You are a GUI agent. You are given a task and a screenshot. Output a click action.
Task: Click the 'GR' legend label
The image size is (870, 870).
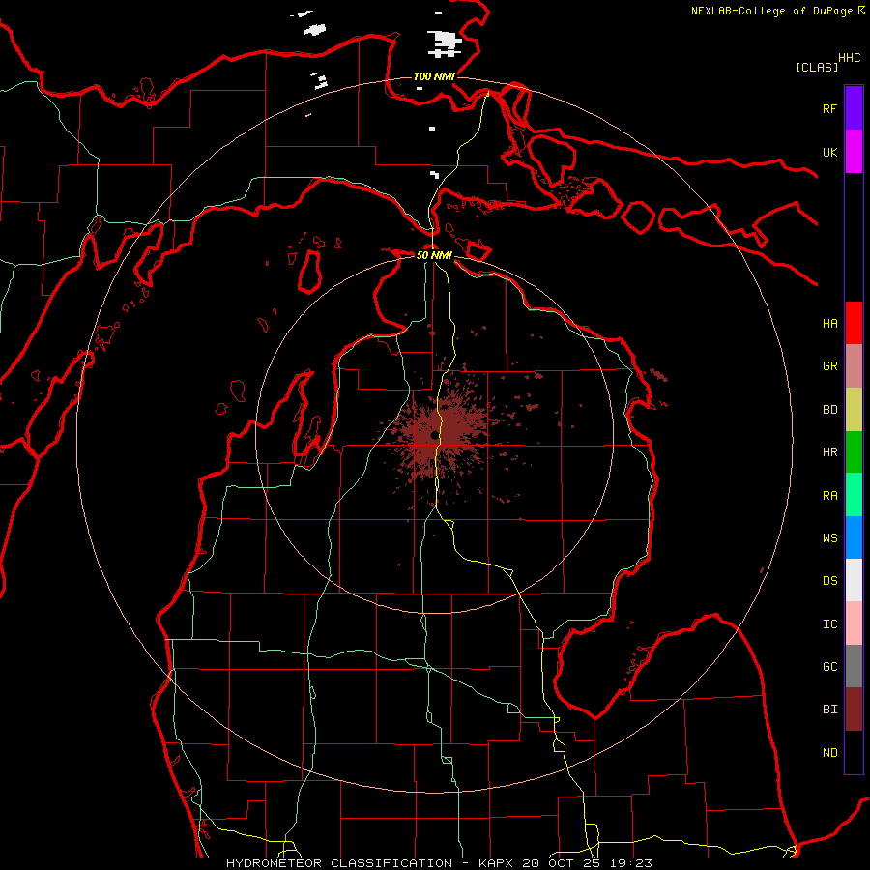click(x=829, y=366)
